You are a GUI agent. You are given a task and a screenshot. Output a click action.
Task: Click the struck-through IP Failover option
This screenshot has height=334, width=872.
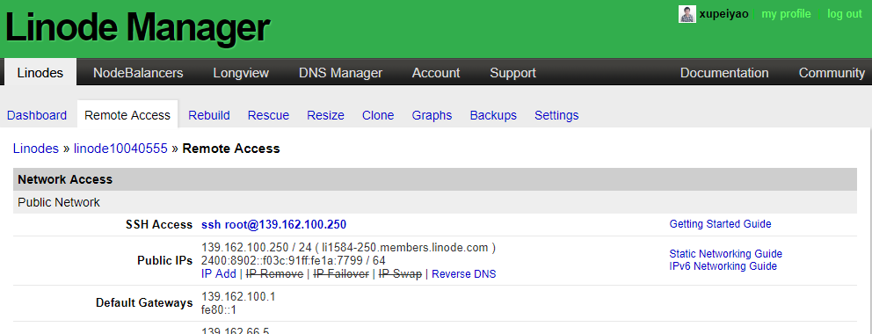[x=341, y=274]
